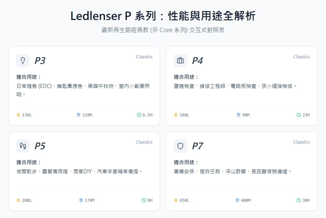This screenshot has height=218, width=326.
Task: Click the footprints icon on P5 card
Action: pyautogui.click(x=23, y=146)
